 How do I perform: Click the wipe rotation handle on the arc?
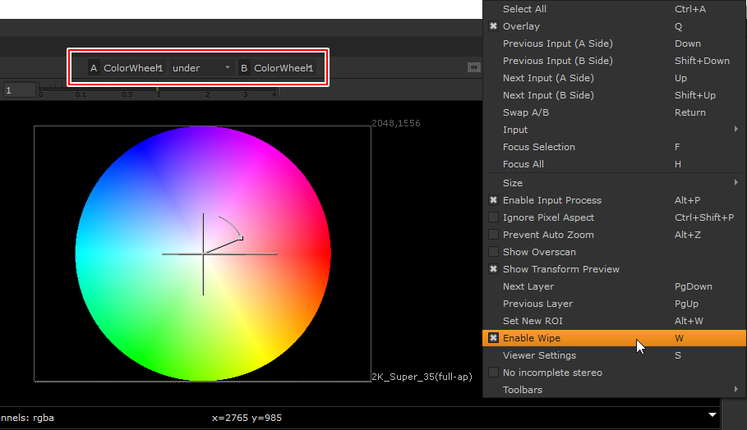(x=240, y=238)
